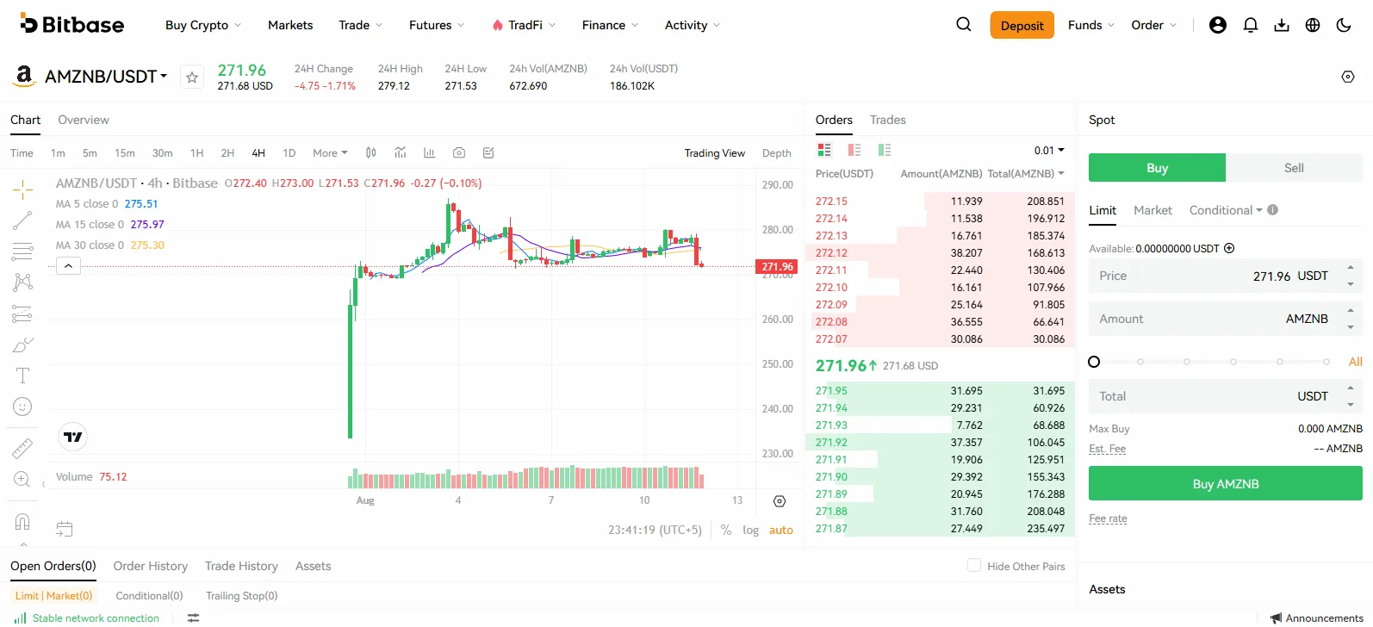1373x627 pixels.
Task: Toggle auto scale on chart
Action: click(781, 531)
